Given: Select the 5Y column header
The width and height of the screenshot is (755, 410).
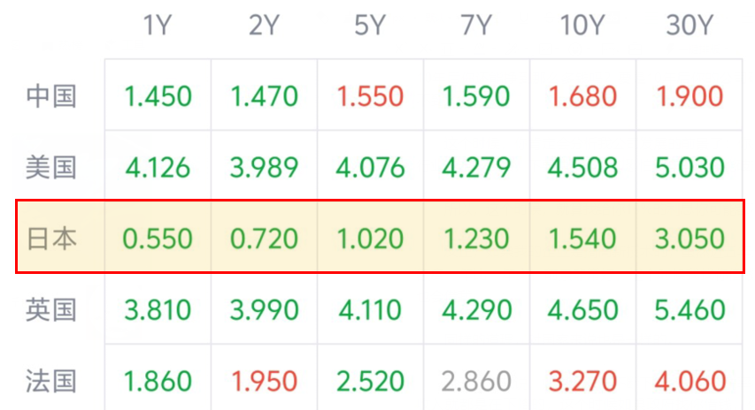Looking at the screenshot, I should 370,25.
